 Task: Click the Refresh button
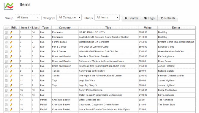(x=168, y=18)
